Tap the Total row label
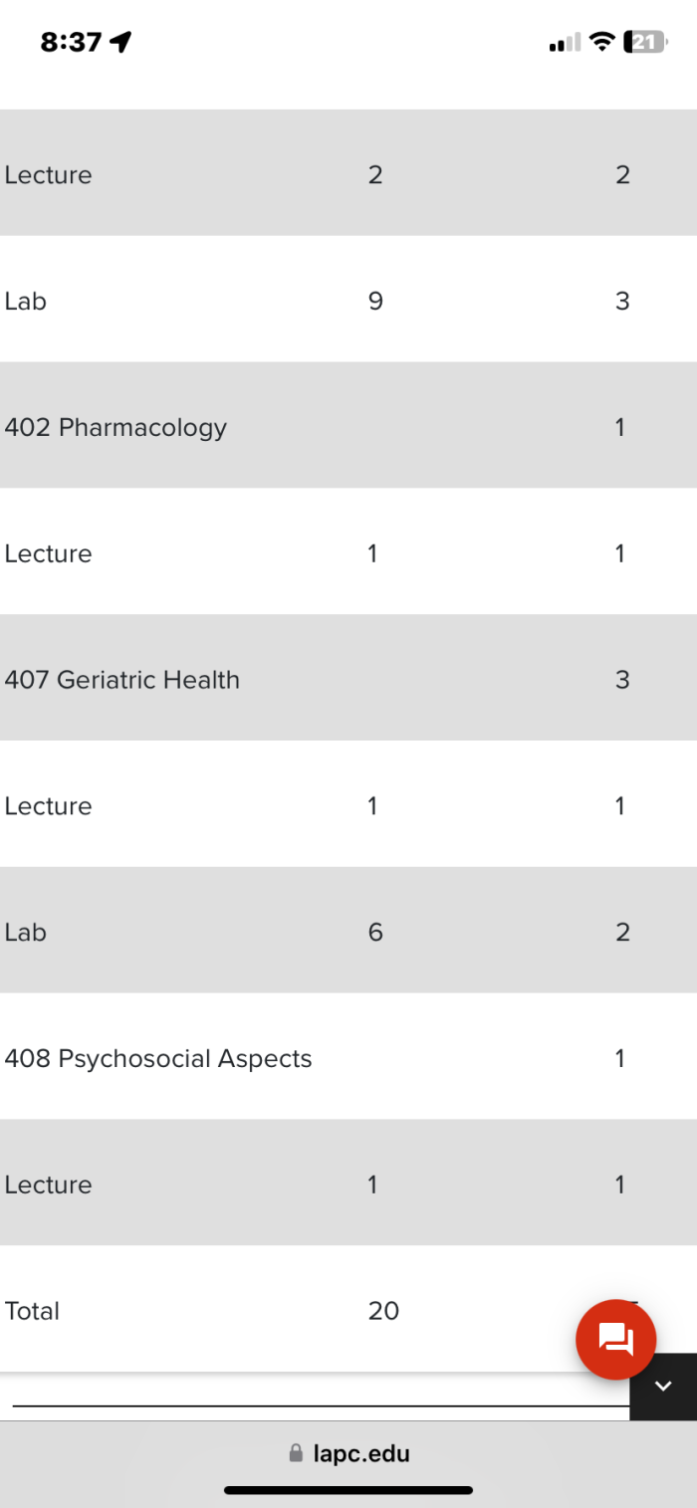The width and height of the screenshot is (697, 1508). click(32, 1311)
